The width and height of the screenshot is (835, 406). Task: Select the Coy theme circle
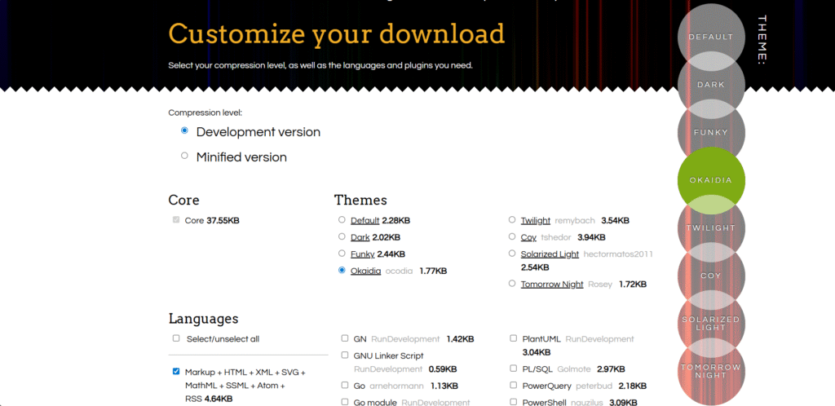[710, 276]
